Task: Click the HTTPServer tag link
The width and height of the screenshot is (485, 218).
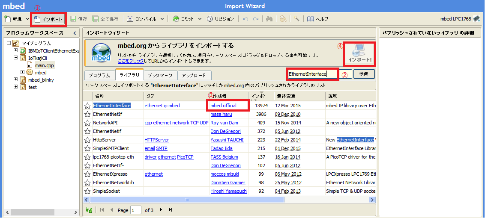Action: click(157, 140)
